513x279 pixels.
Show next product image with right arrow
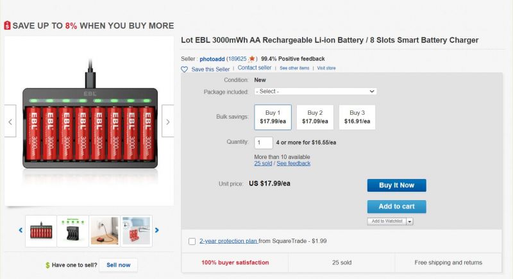[x=168, y=121]
